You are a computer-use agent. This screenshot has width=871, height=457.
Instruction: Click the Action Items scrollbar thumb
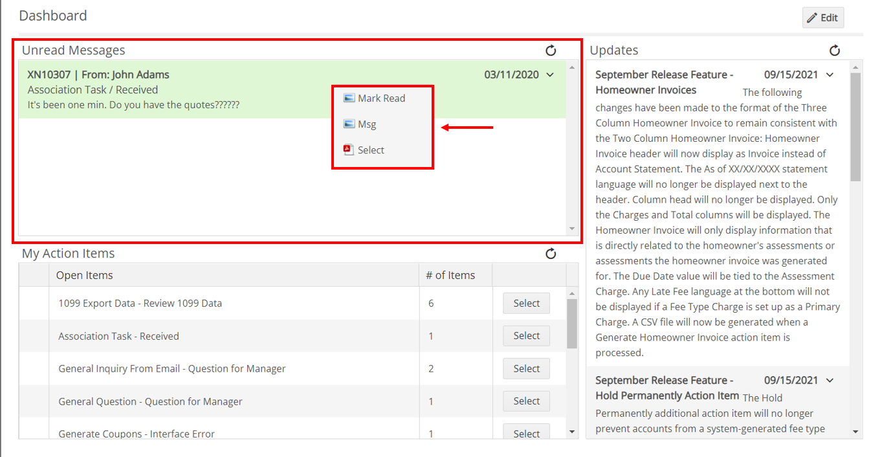tap(572, 324)
